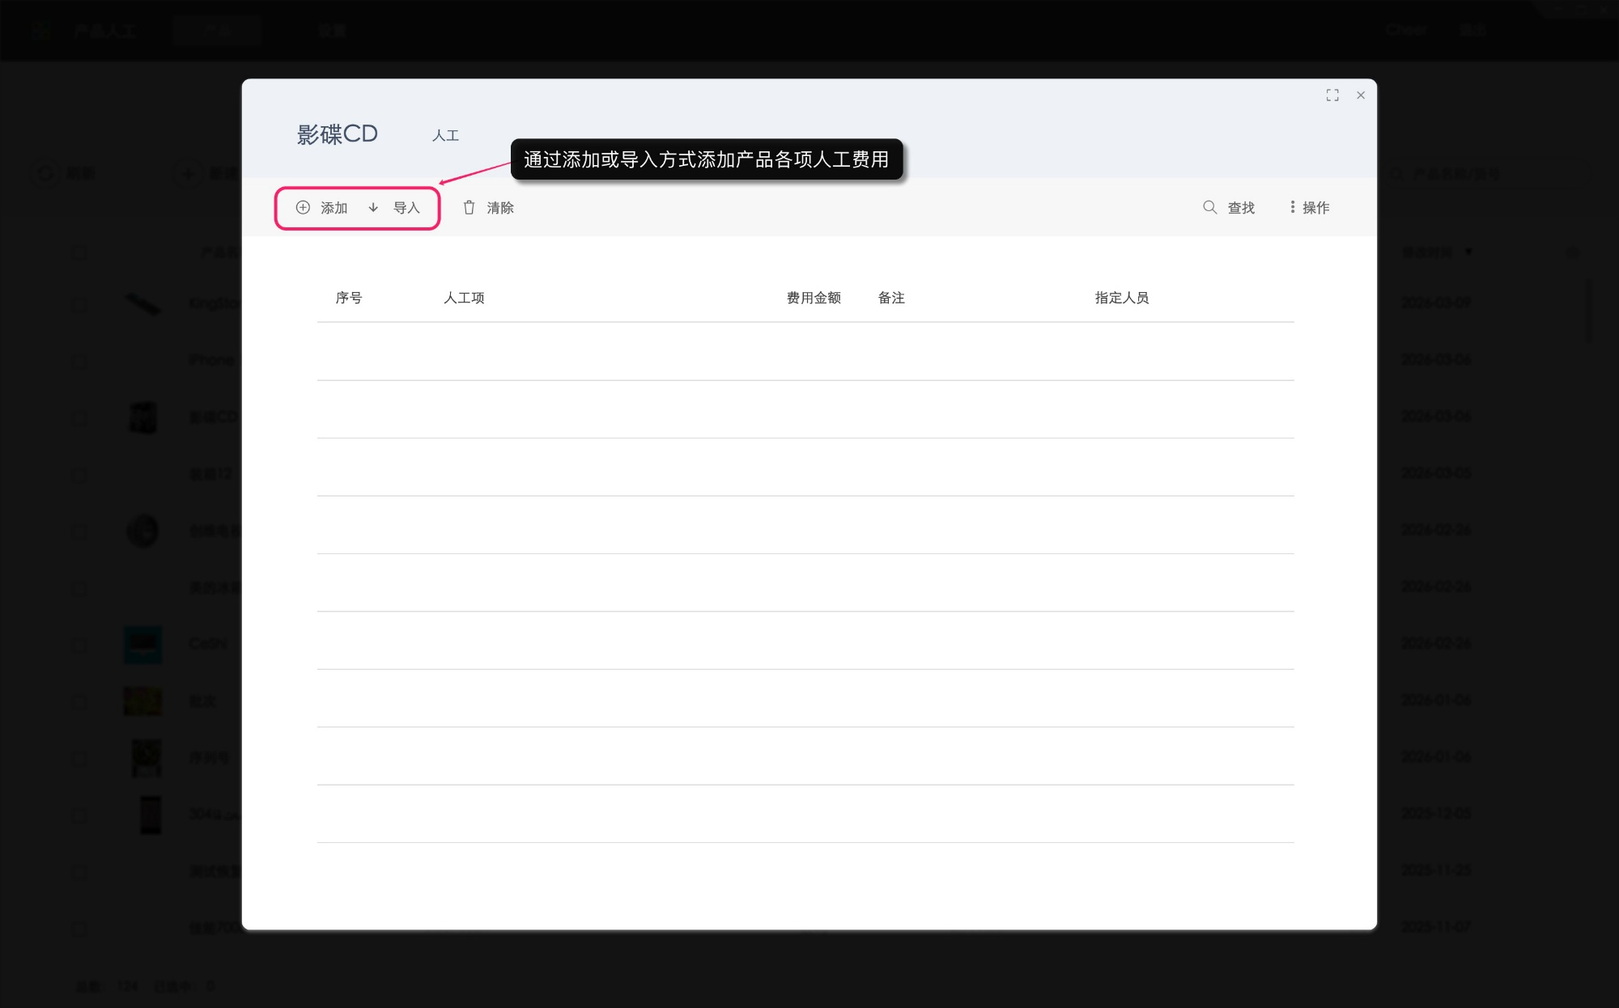Open the 操作 three-dot menu

(x=1292, y=208)
